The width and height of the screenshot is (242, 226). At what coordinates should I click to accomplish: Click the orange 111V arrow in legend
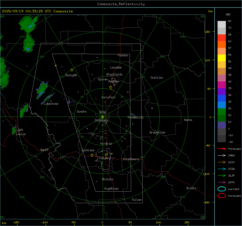click(221, 162)
